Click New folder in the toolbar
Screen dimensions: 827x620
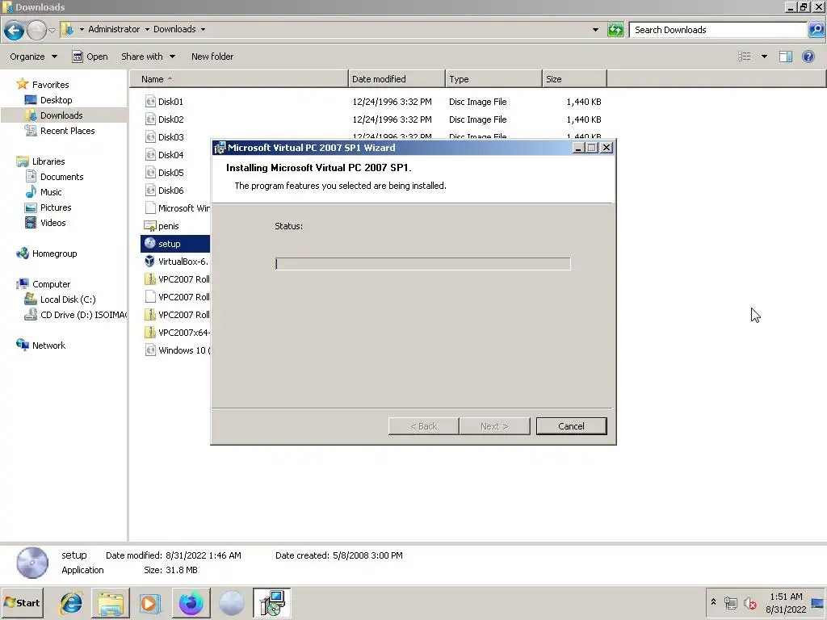point(212,57)
